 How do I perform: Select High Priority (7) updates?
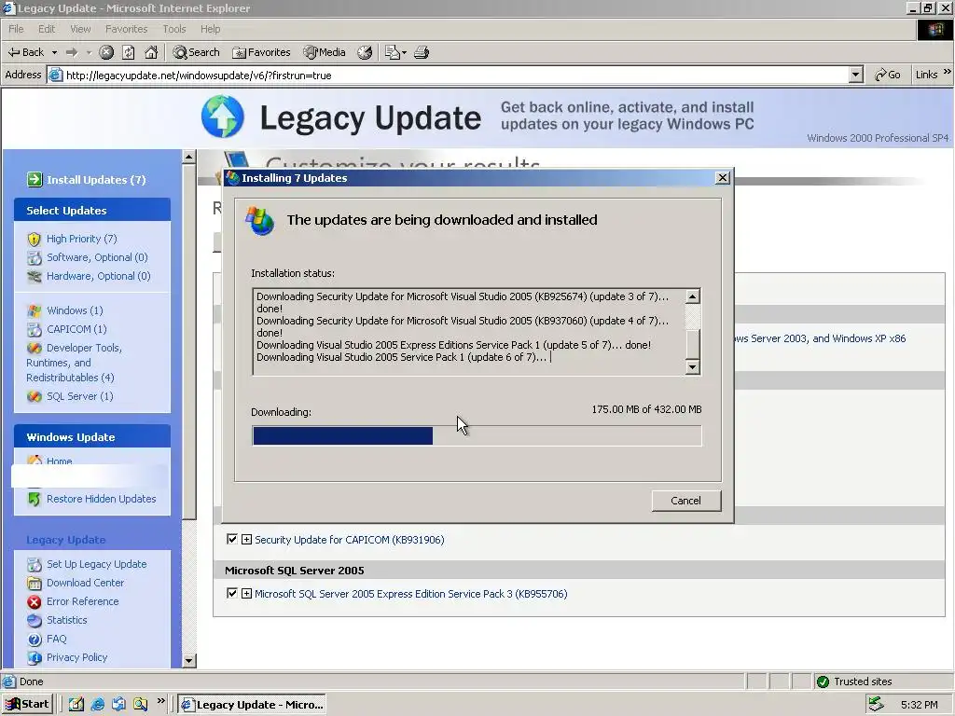coord(82,239)
